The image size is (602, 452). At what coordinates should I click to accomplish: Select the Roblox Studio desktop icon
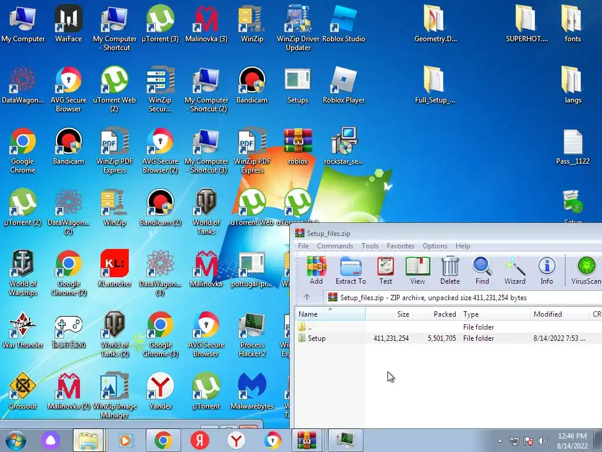pos(343,24)
